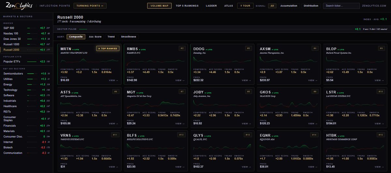Image resolution: width=391 pixels, height=173 pixels.
Task: Click the #7 rank badge on MGY
Action: click(182, 92)
